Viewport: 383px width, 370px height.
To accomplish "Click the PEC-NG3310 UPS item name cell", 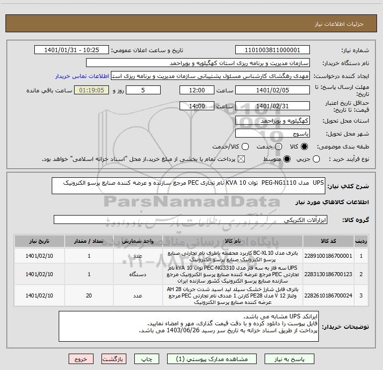I will coord(233,274).
